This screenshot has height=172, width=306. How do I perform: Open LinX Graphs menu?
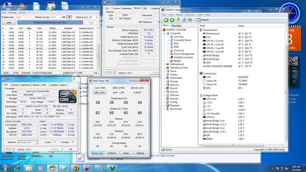(x=23, y=13)
